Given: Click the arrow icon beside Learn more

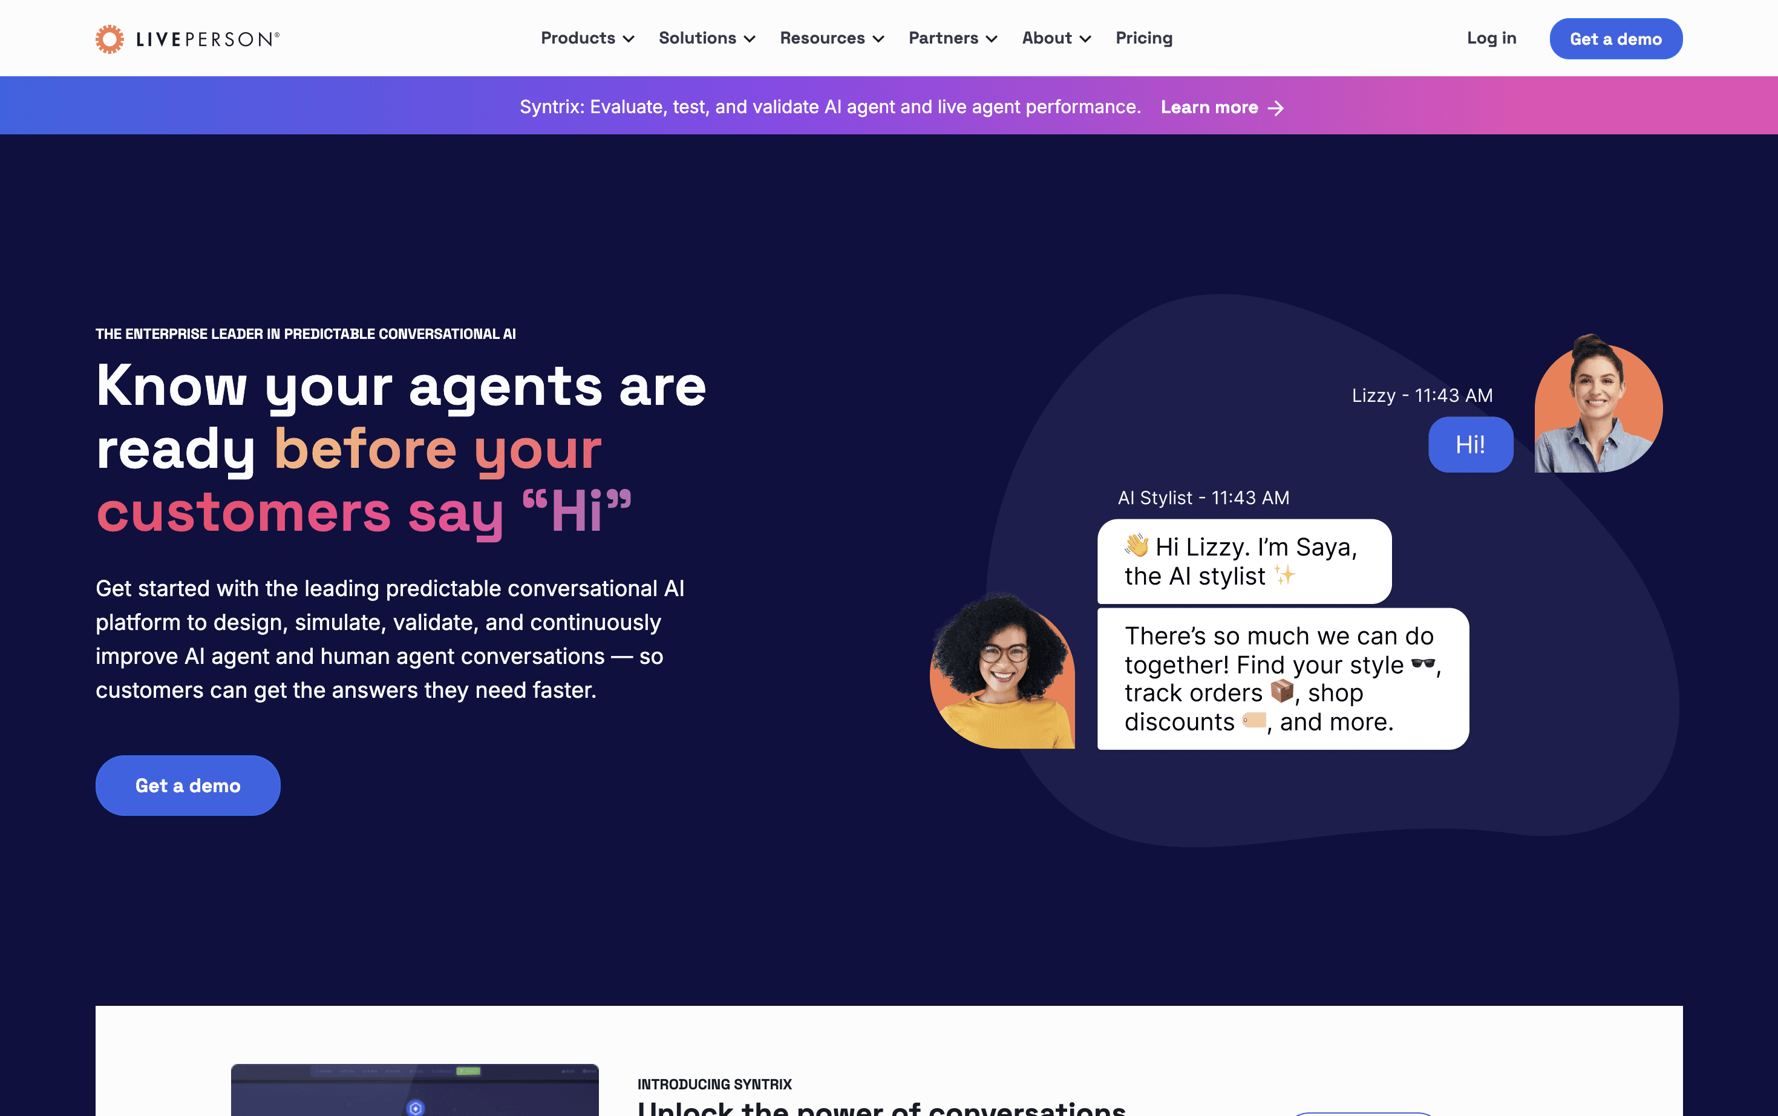Looking at the screenshot, I should [x=1276, y=108].
